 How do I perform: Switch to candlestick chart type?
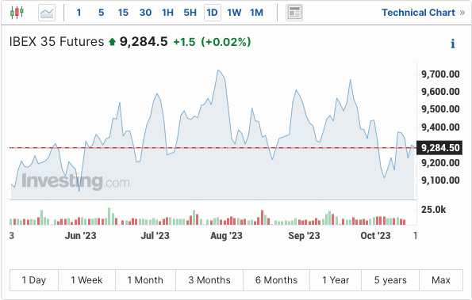click(17, 13)
